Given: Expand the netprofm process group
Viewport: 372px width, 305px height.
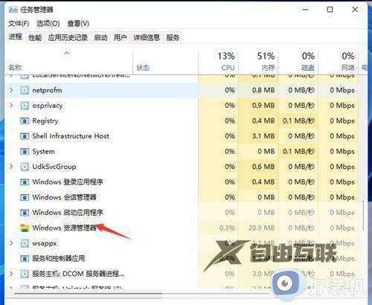Looking at the screenshot, I should pos(11,90).
